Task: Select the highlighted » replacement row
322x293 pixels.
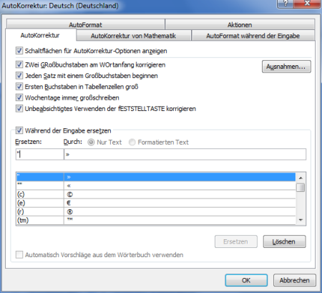Action: (156, 177)
